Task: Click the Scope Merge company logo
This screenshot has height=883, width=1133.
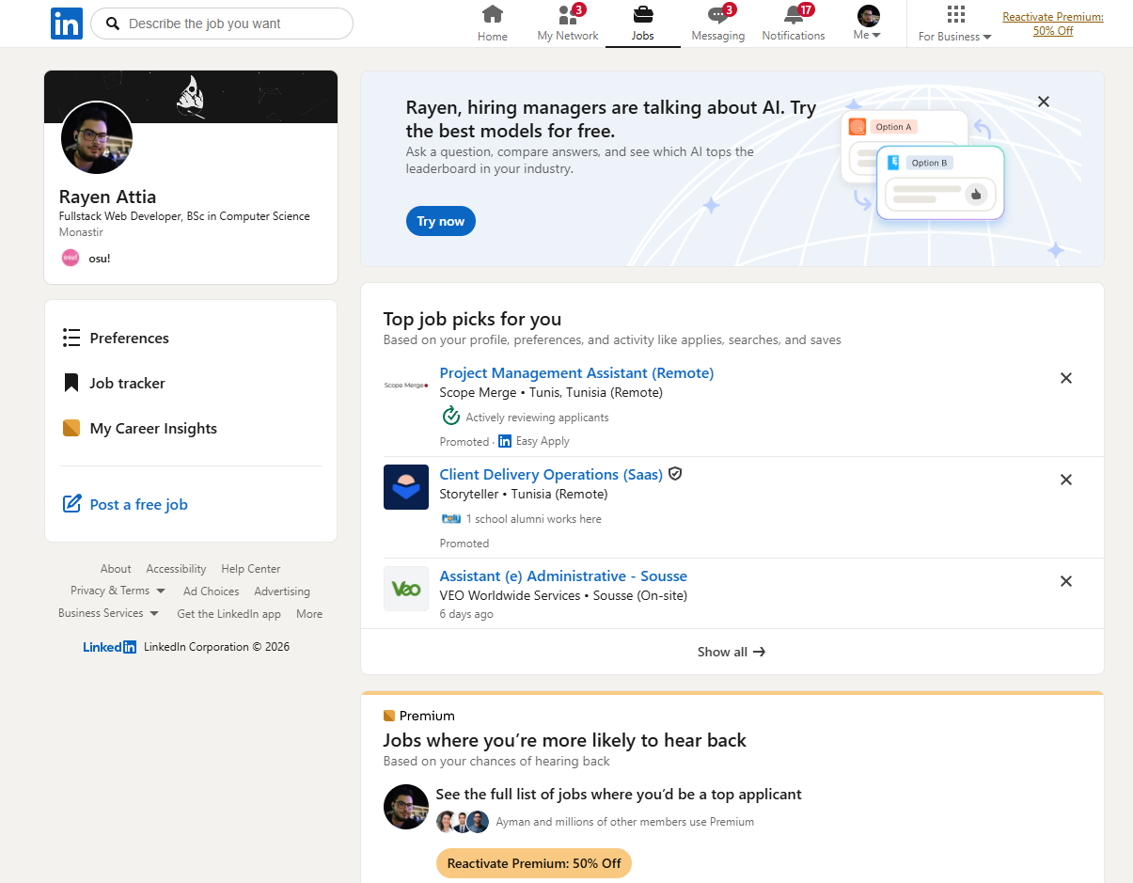Action: [x=406, y=385]
